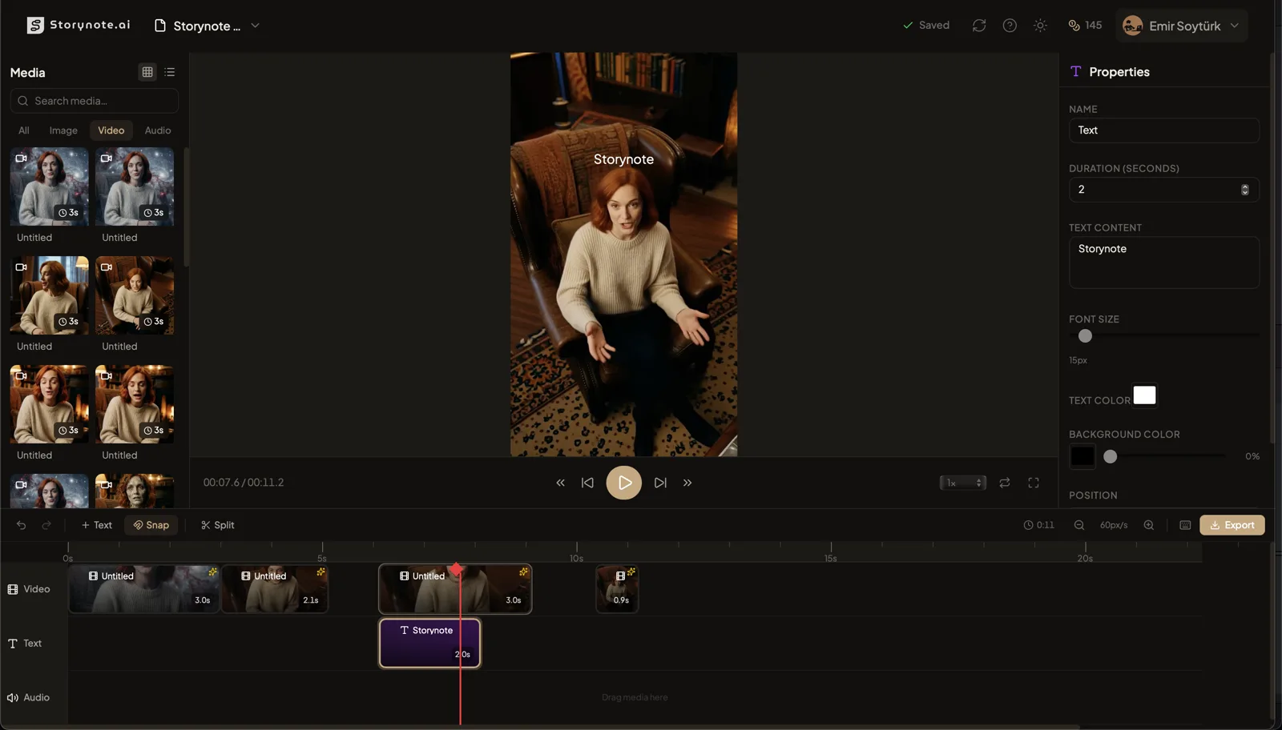Viewport: 1282px width, 730px height.
Task: Click the Export button
Action: pos(1232,525)
